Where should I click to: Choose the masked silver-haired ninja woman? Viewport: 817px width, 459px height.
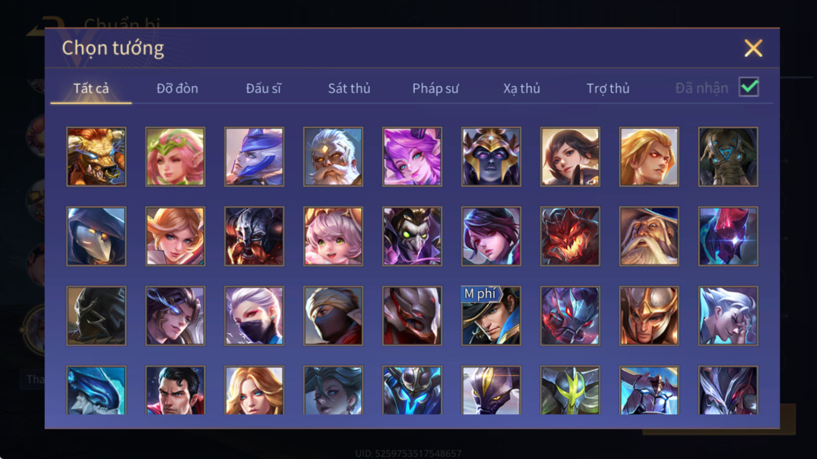coord(254,315)
